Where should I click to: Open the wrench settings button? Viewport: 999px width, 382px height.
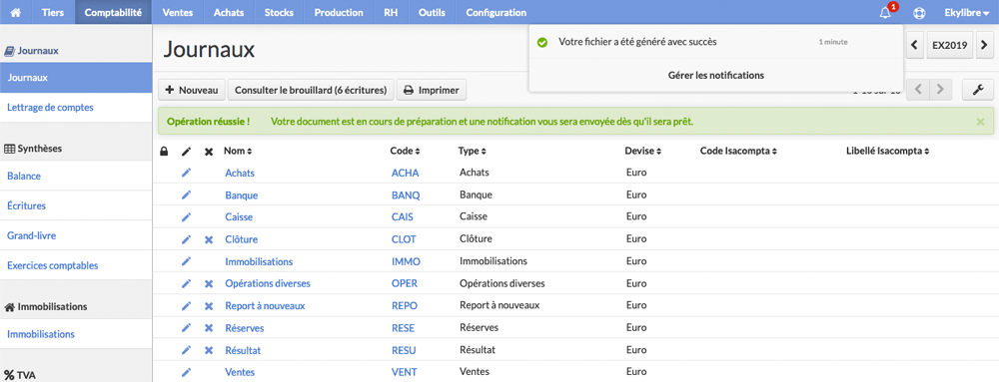978,90
